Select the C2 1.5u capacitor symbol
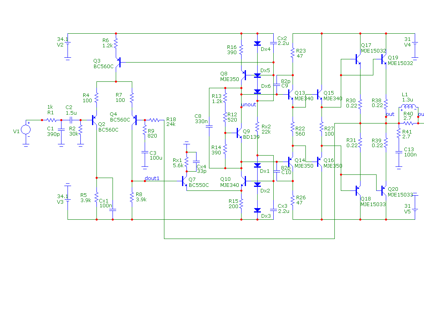 click(71, 120)
